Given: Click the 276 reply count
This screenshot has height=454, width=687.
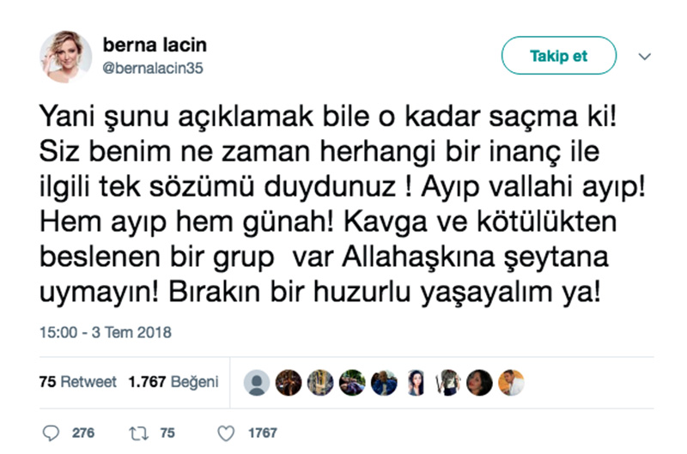Looking at the screenshot, I should [83, 433].
